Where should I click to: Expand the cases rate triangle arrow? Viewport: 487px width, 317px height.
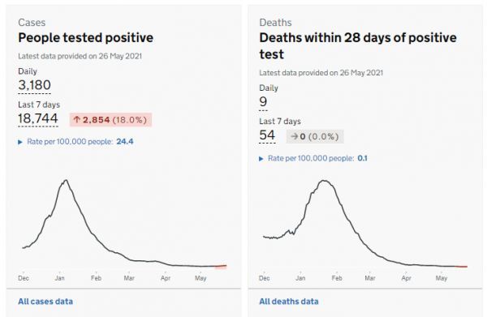tap(20, 142)
